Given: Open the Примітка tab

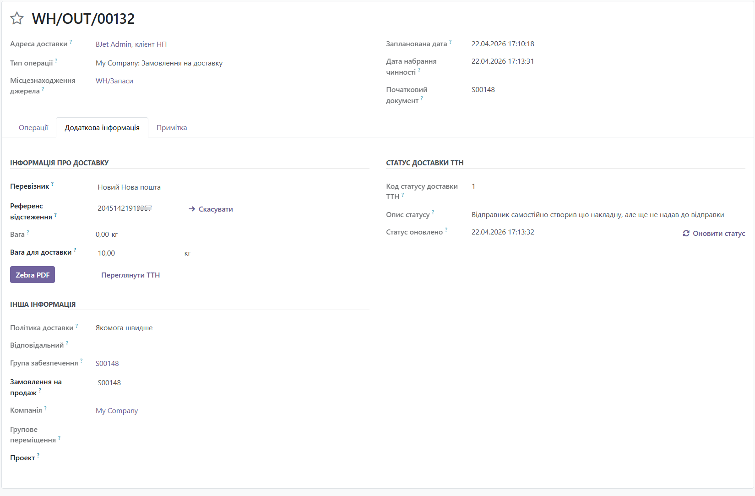Looking at the screenshot, I should pos(172,128).
